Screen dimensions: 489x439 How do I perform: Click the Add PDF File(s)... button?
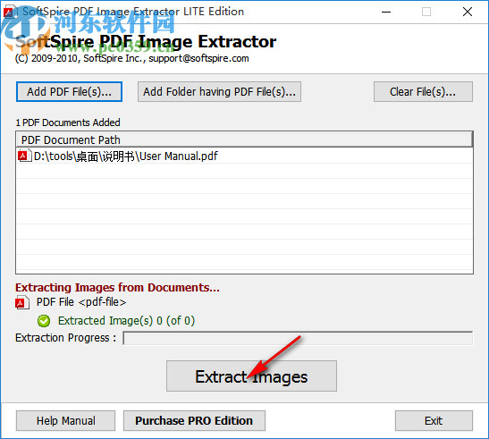[69, 92]
